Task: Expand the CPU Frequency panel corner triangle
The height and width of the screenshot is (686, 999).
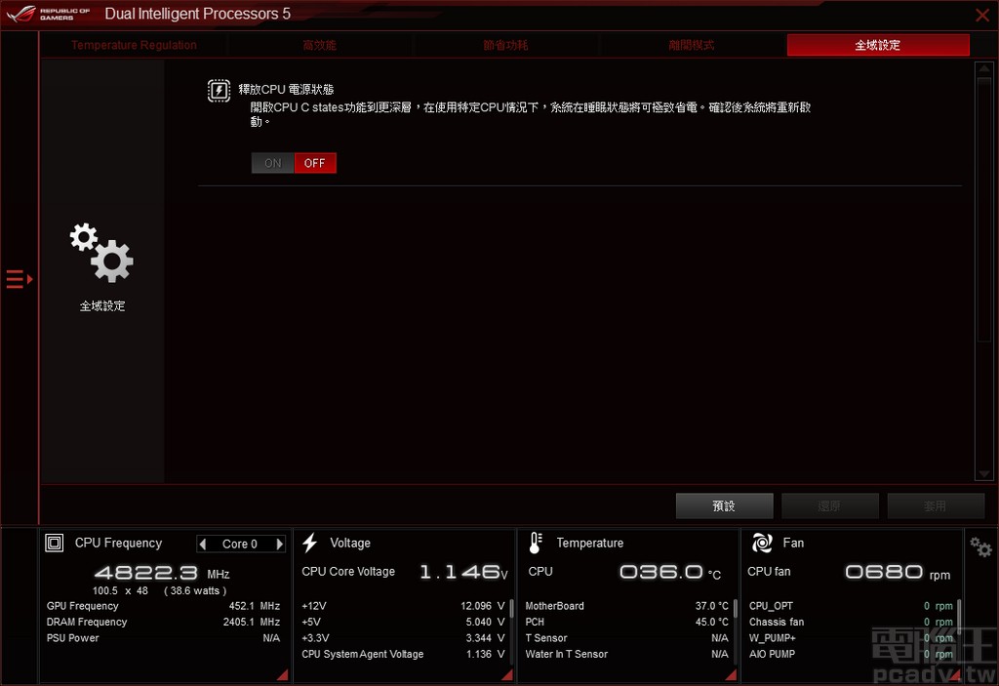Action: coord(283,674)
